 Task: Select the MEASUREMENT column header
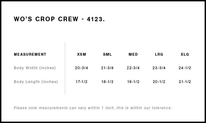tap(30, 54)
